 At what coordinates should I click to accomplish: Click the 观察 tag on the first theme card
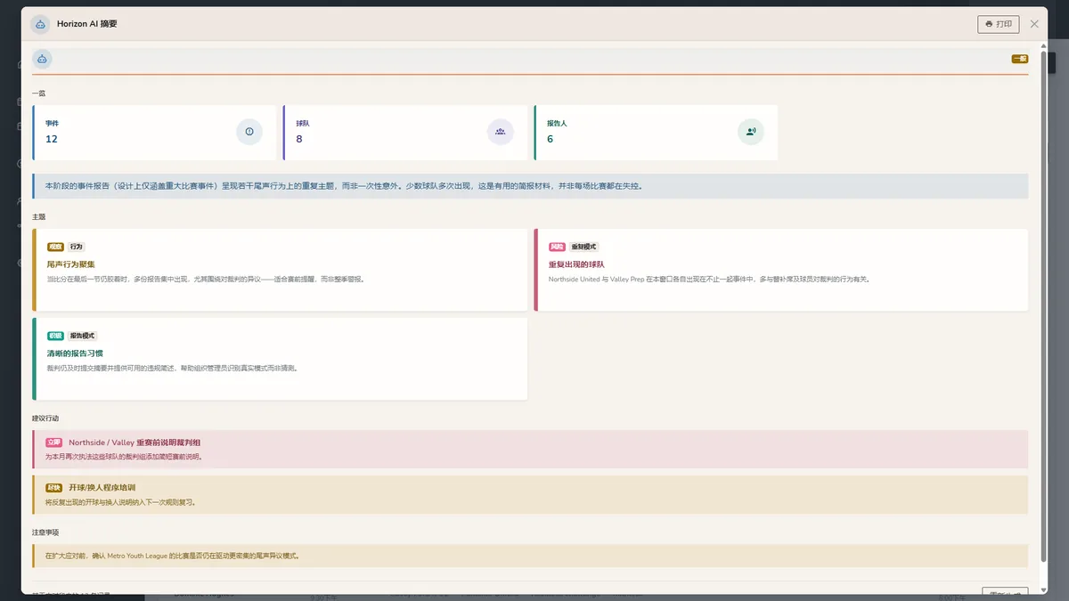click(x=55, y=247)
